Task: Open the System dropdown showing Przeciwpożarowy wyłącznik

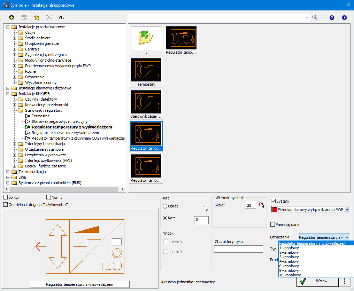Action: (x=347, y=210)
